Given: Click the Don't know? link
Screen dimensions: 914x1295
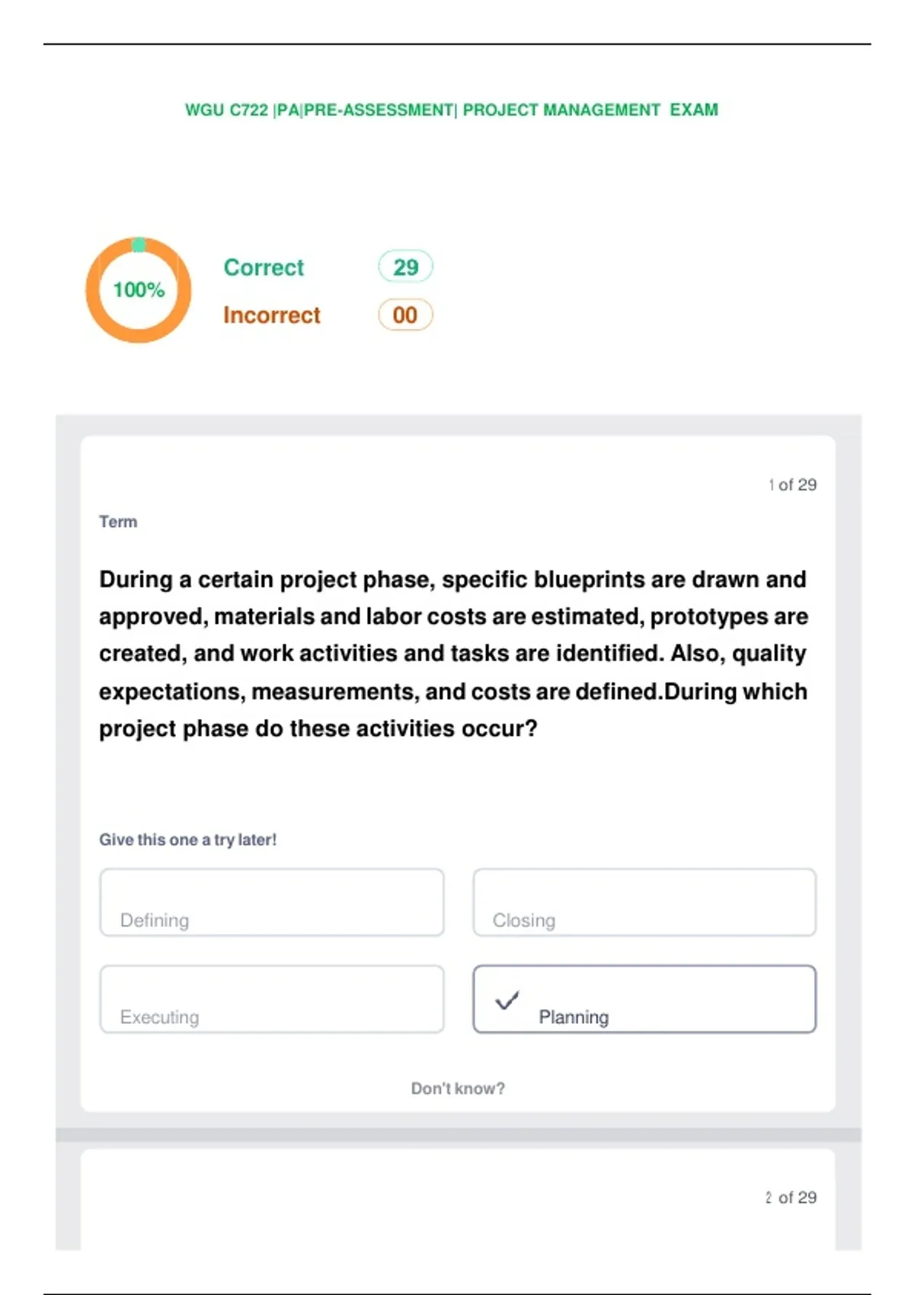Looking at the screenshot, I should click(458, 1089).
